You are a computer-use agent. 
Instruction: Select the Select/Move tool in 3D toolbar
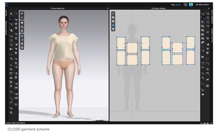tap(11, 20)
